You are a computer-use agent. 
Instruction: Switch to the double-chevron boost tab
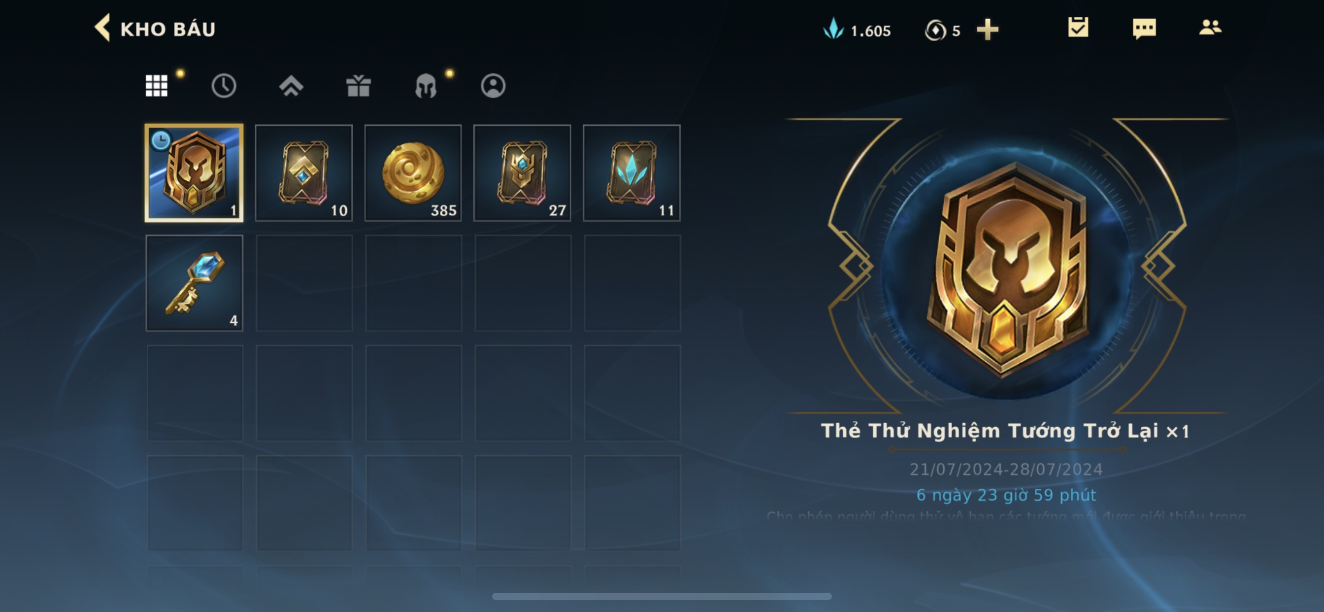[291, 85]
